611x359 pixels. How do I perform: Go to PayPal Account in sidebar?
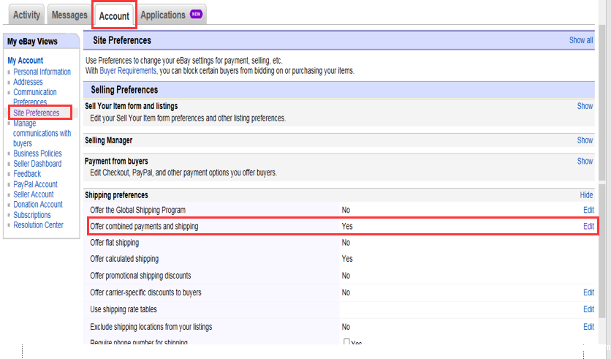[x=35, y=184]
